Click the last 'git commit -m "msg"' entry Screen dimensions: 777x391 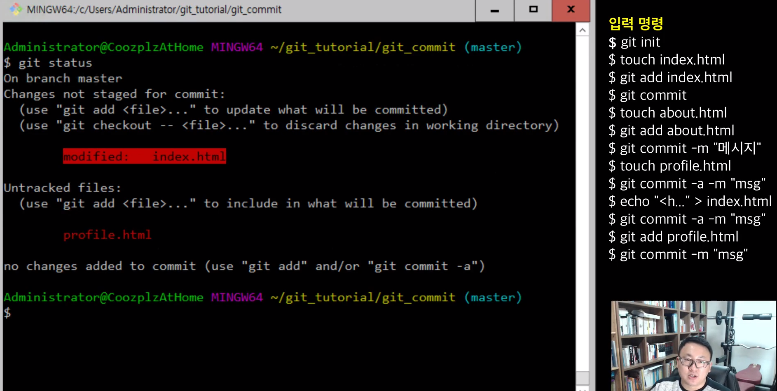pos(678,254)
